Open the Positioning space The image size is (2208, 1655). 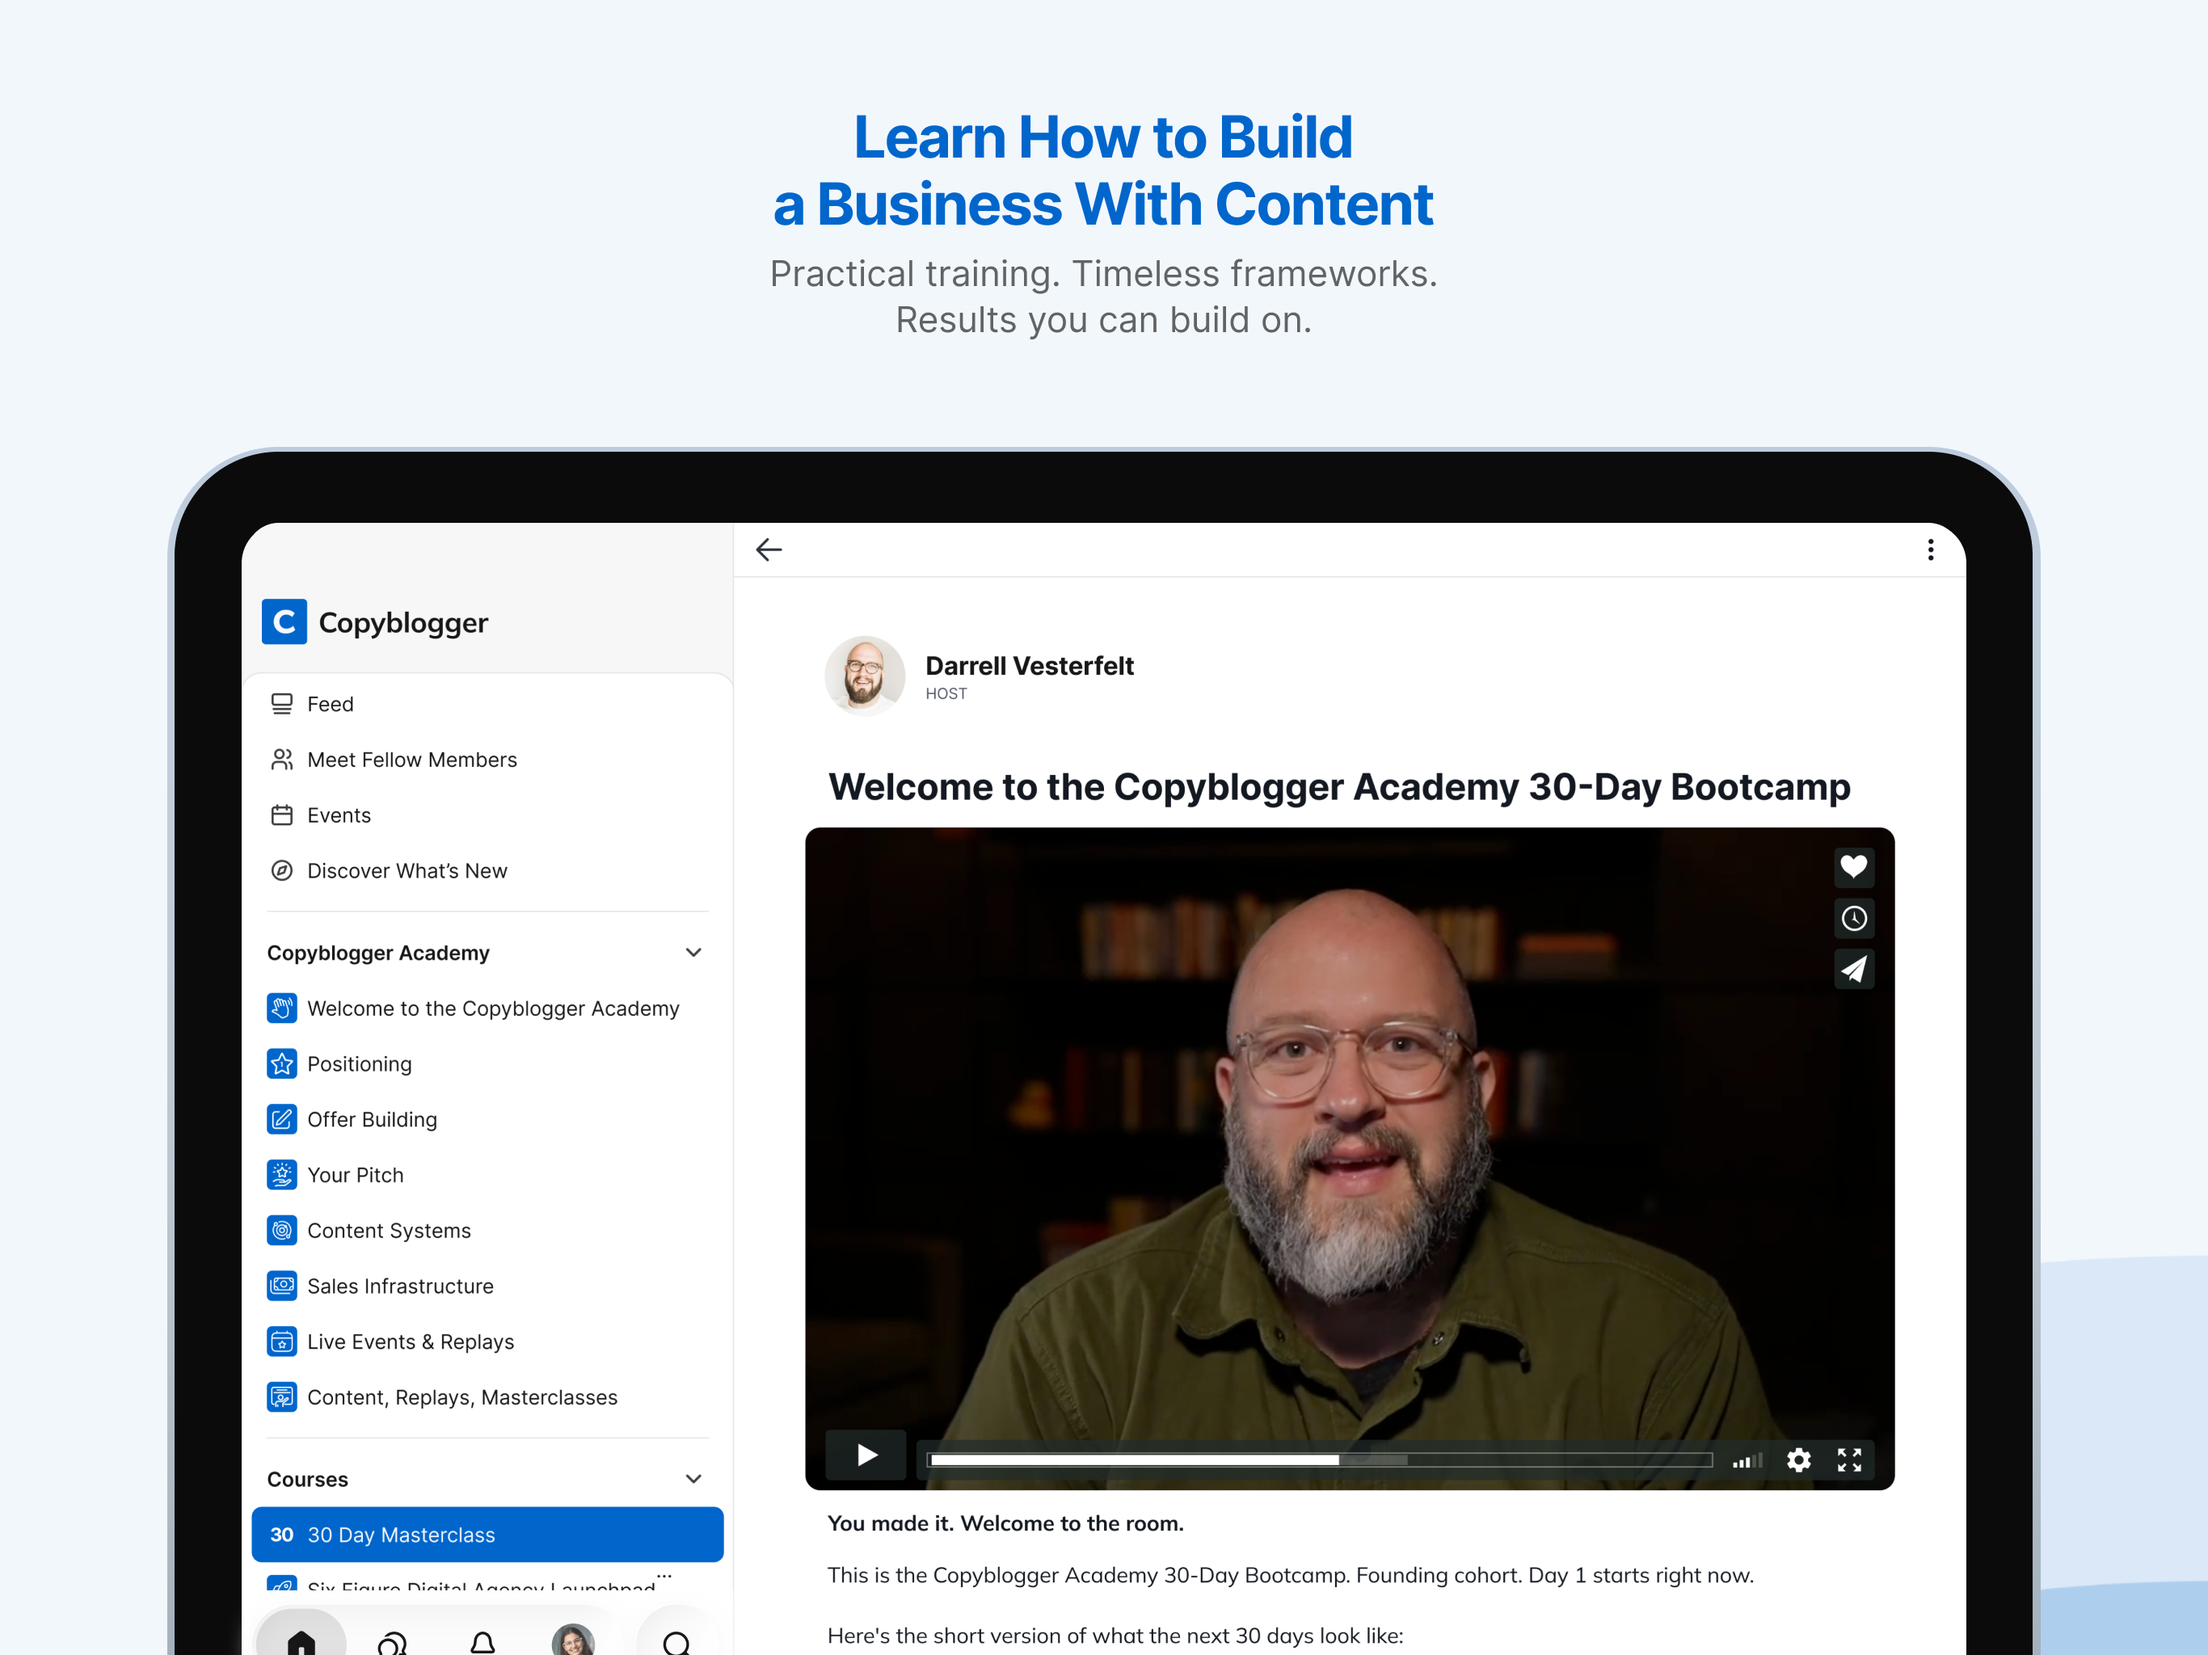(488, 1064)
